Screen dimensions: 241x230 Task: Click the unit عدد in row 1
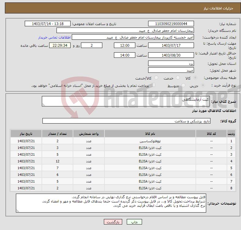[x=89, y=141]
